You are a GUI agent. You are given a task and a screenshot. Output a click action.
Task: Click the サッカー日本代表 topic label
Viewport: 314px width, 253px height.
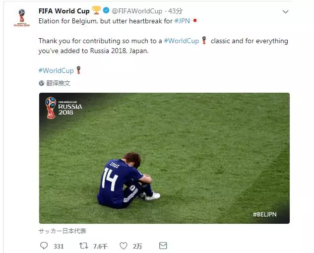(63, 231)
